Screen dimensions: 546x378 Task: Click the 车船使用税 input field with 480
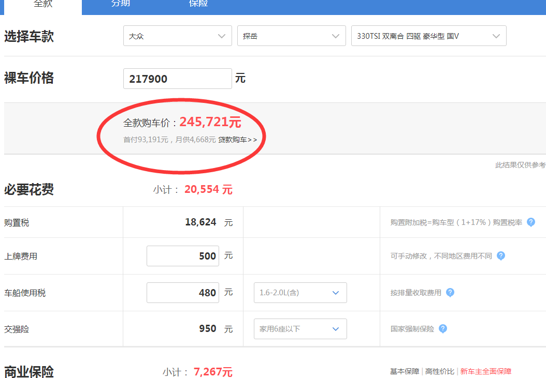click(183, 293)
